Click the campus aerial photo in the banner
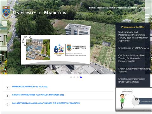The width and height of the screenshot is (152, 114). pos(38,50)
